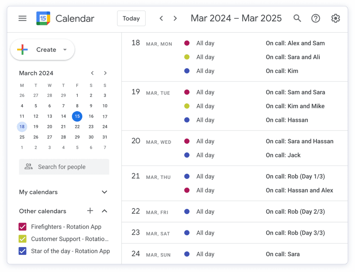This screenshot has width=355, height=272.
Task: Navigate forward using the right chevron
Action: tap(175, 18)
